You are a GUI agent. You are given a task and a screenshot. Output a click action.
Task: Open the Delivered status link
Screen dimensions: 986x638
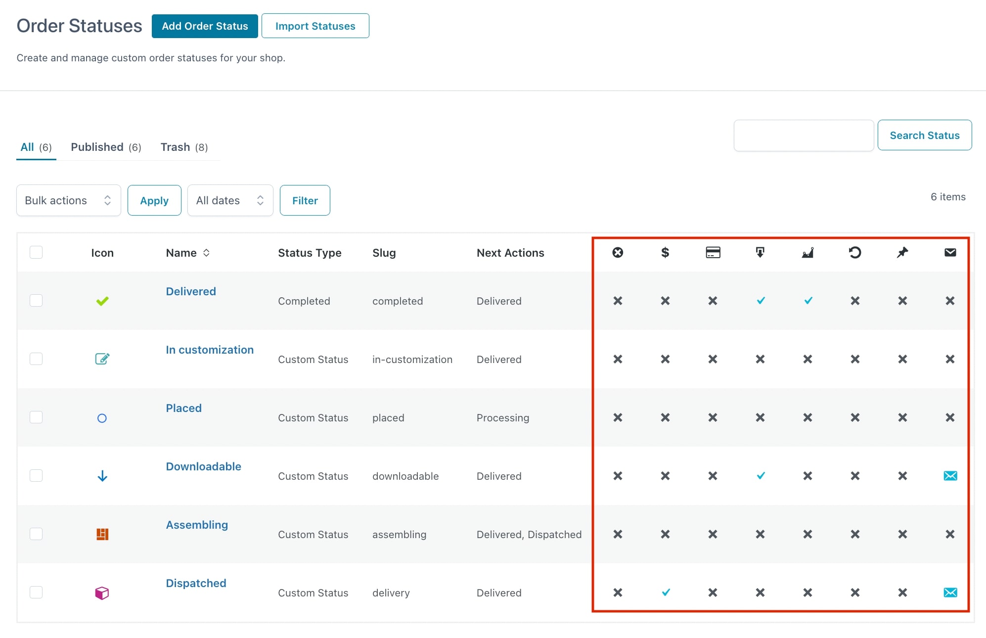point(191,291)
